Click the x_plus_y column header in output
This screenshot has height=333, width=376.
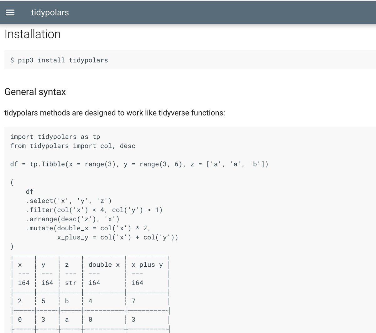coord(147,265)
